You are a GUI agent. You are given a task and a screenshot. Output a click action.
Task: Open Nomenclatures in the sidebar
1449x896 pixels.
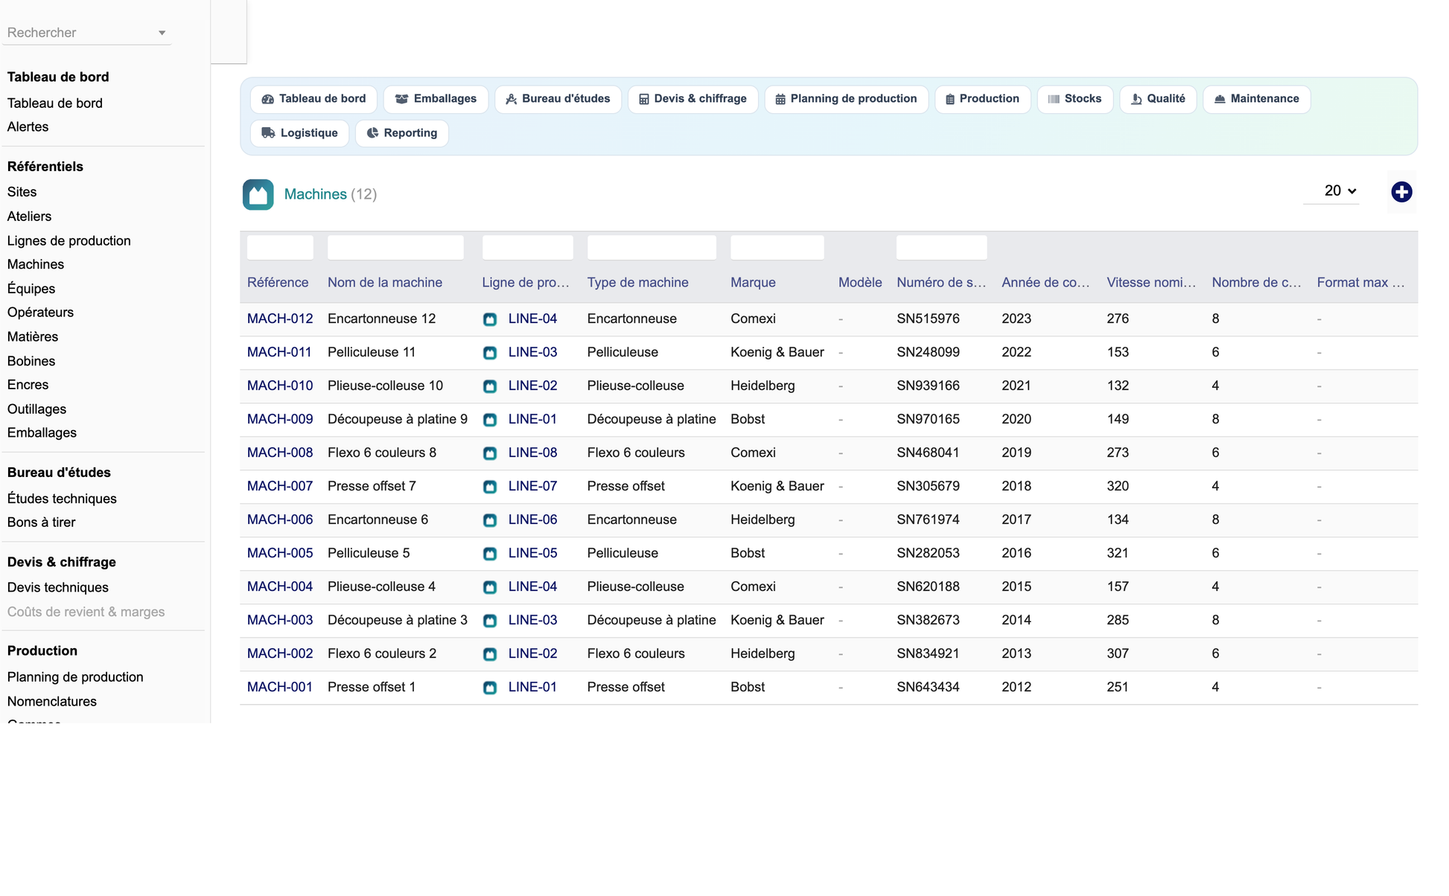(51, 702)
